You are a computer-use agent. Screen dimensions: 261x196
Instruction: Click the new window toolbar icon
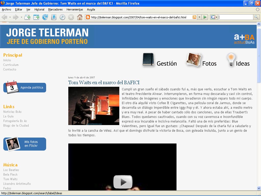(x=36, y=17)
